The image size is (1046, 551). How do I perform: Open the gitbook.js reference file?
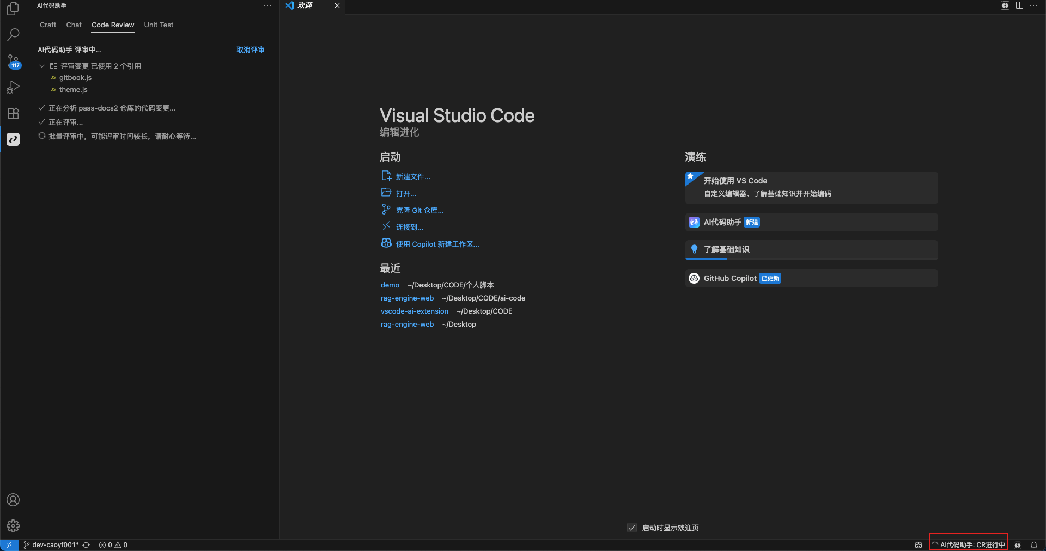(75, 78)
